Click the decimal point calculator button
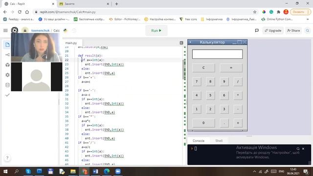 tap(224, 123)
